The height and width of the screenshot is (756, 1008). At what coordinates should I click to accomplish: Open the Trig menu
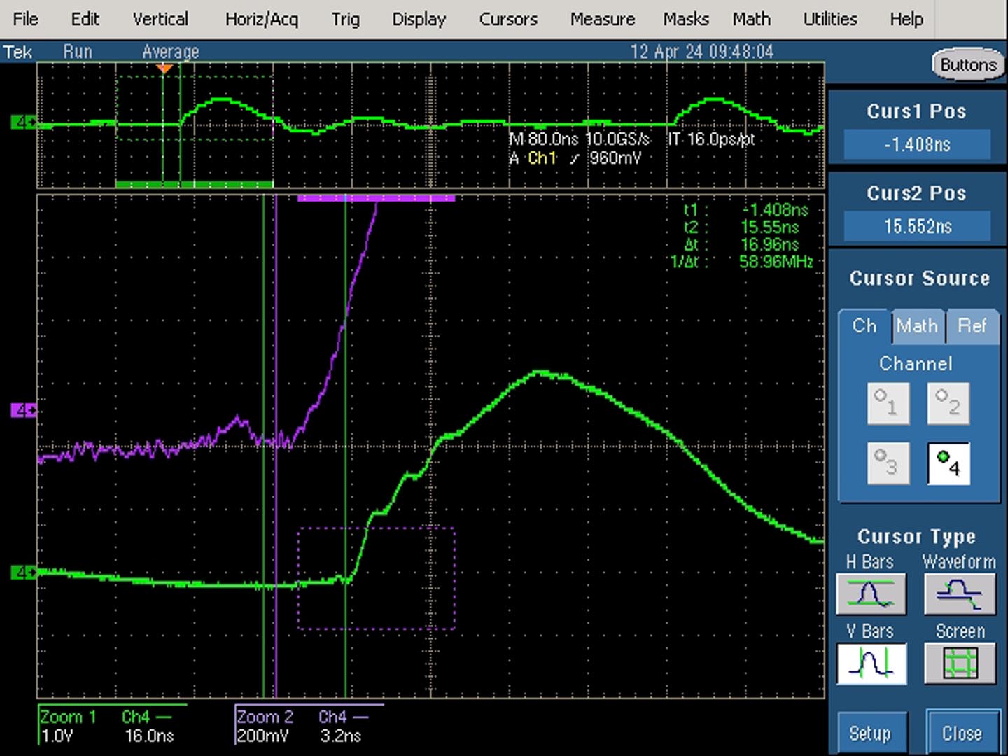pos(345,19)
